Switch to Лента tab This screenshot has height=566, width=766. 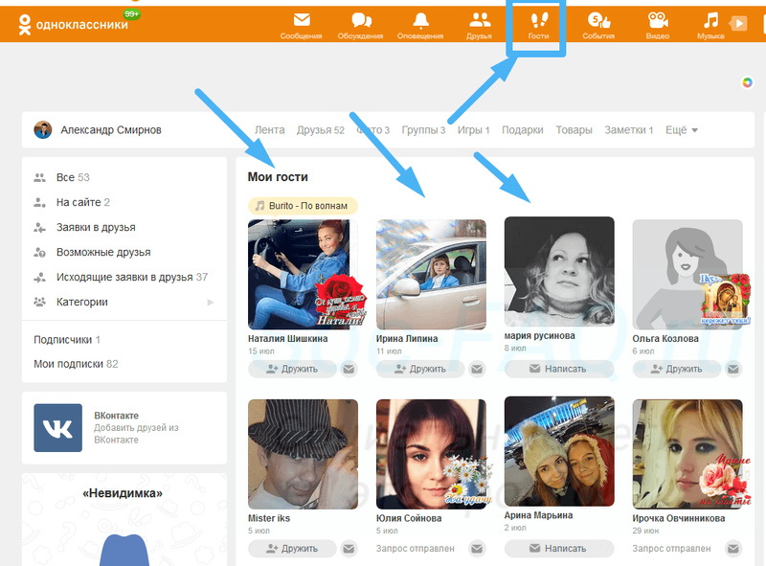[270, 130]
